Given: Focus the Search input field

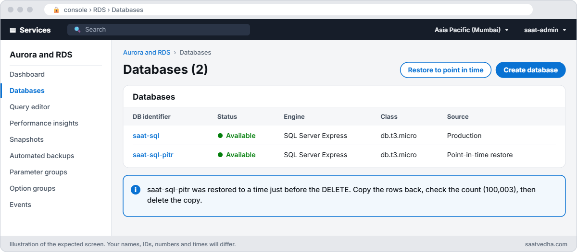Looking at the screenshot, I should [159, 30].
